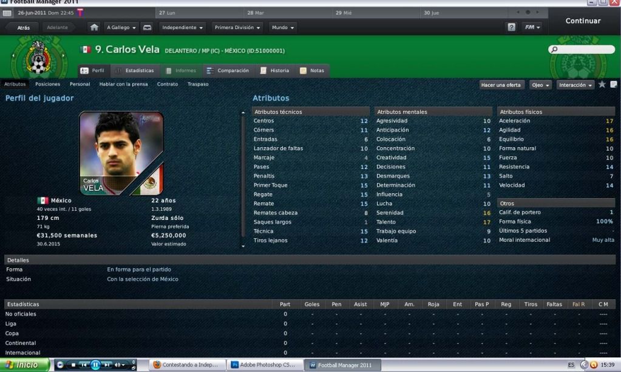Select the 29 Mié calendar day
621x372 pixels.
(x=376, y=13)
